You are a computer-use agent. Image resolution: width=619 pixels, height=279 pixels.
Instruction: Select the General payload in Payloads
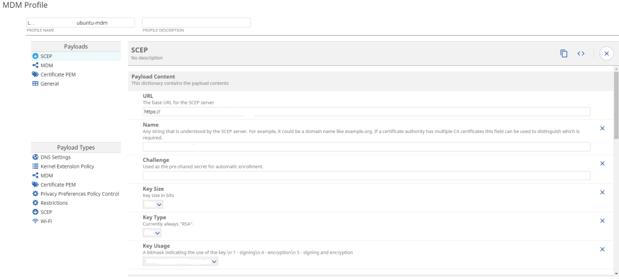click(x=49, y=83)
